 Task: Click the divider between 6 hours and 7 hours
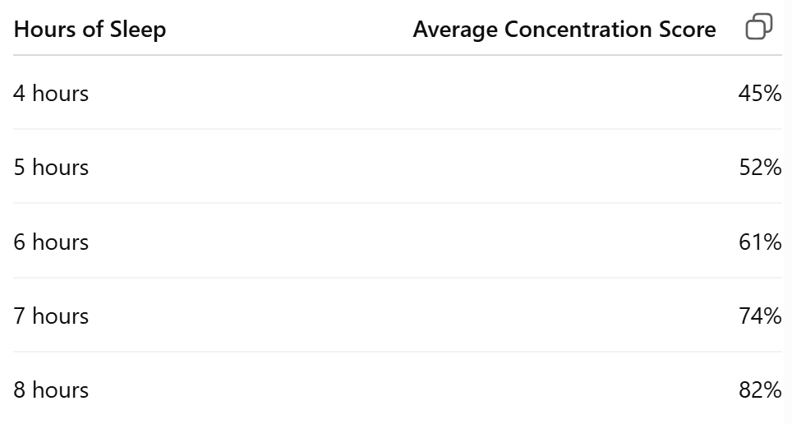pos(398,278)
